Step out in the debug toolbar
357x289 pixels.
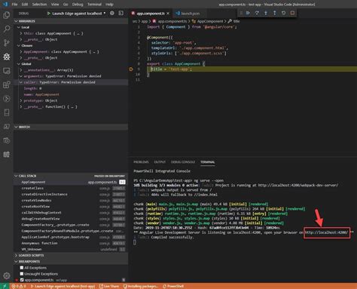click(x=274, y=13)
